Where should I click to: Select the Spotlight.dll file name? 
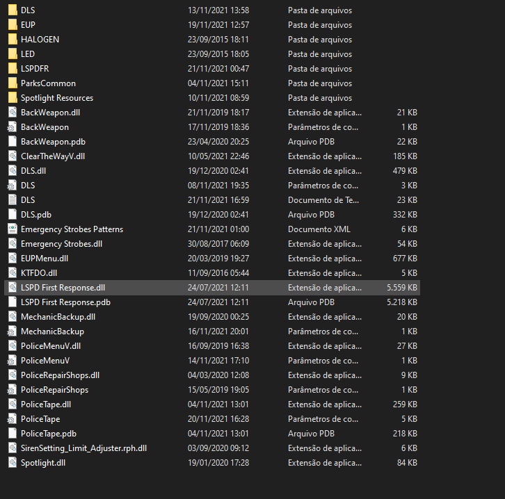coord(43,463)
